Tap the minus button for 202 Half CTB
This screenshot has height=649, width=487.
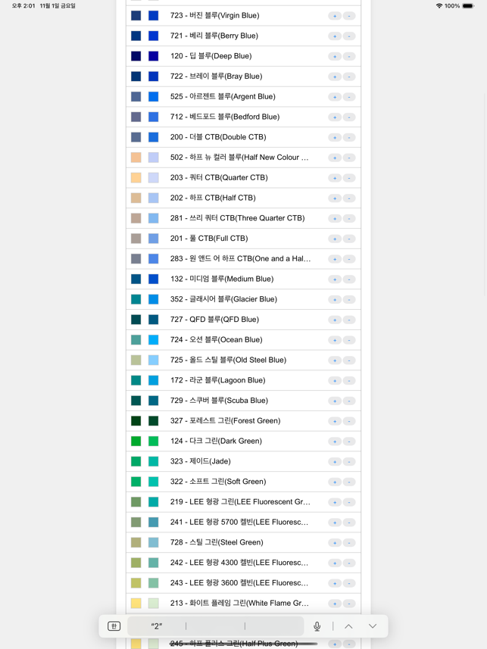coord(349,198)
